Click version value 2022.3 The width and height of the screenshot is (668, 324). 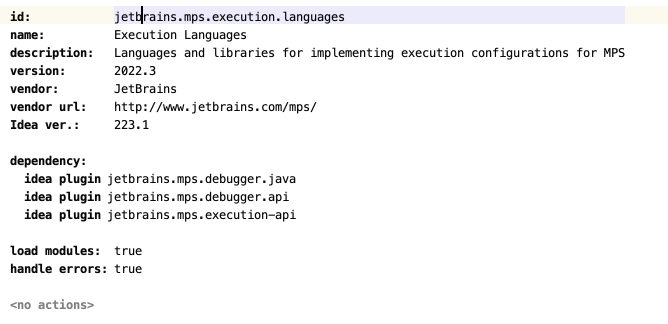[x=135, y=71]
